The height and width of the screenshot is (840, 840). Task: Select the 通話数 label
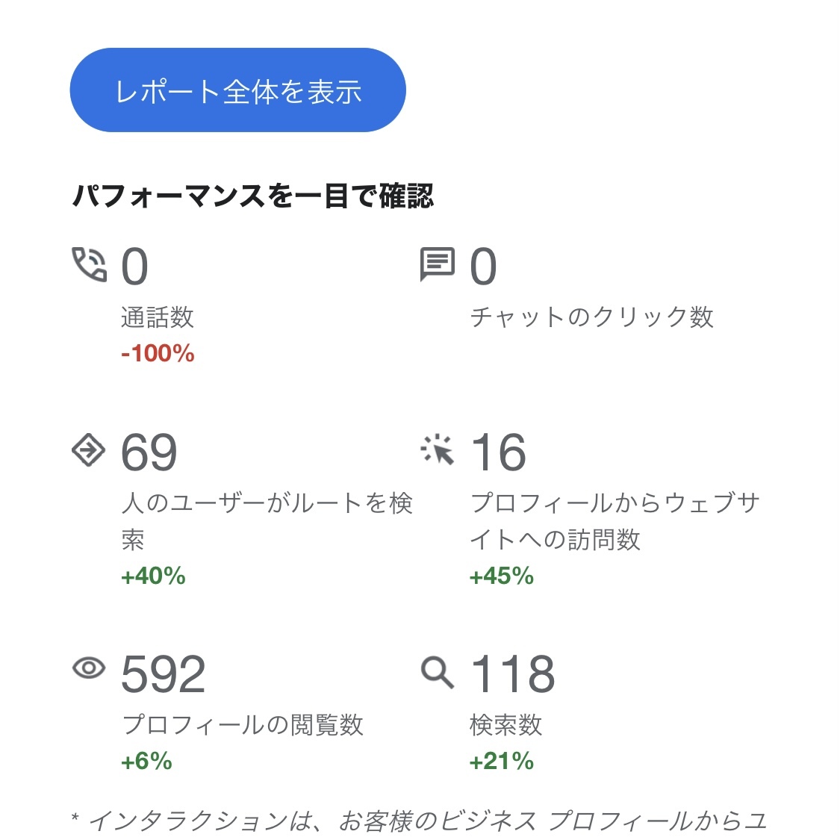158,317
